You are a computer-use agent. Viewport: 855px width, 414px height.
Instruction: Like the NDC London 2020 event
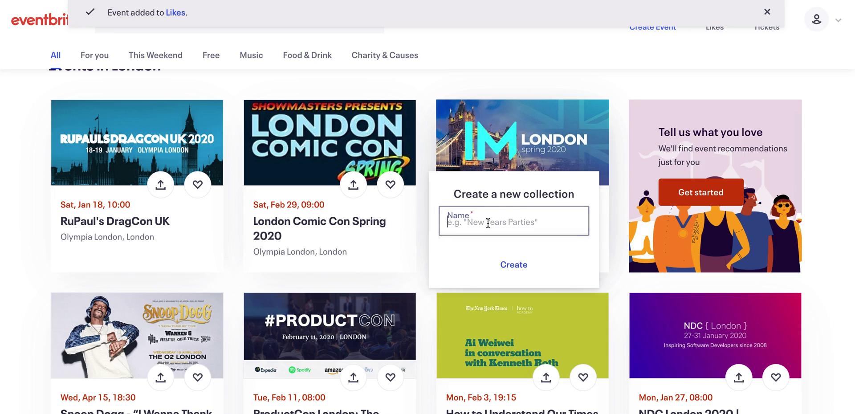[x=776, y=377]
